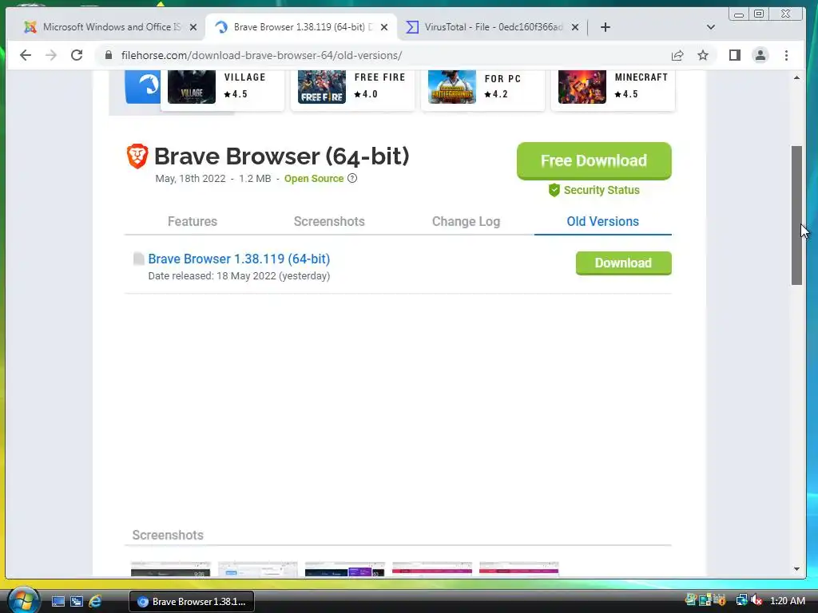The width and height of the screenshot is (818, 613).
Task: Click Switch Between Windows icon
Action: 76,602
